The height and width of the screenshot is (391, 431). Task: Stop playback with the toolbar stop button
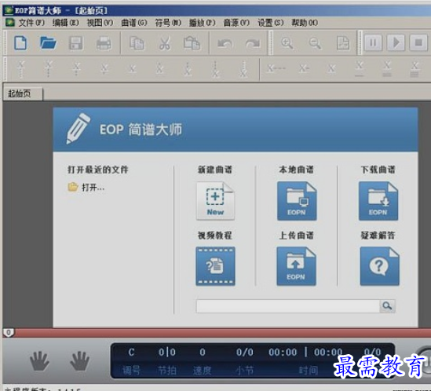[418, 42]
